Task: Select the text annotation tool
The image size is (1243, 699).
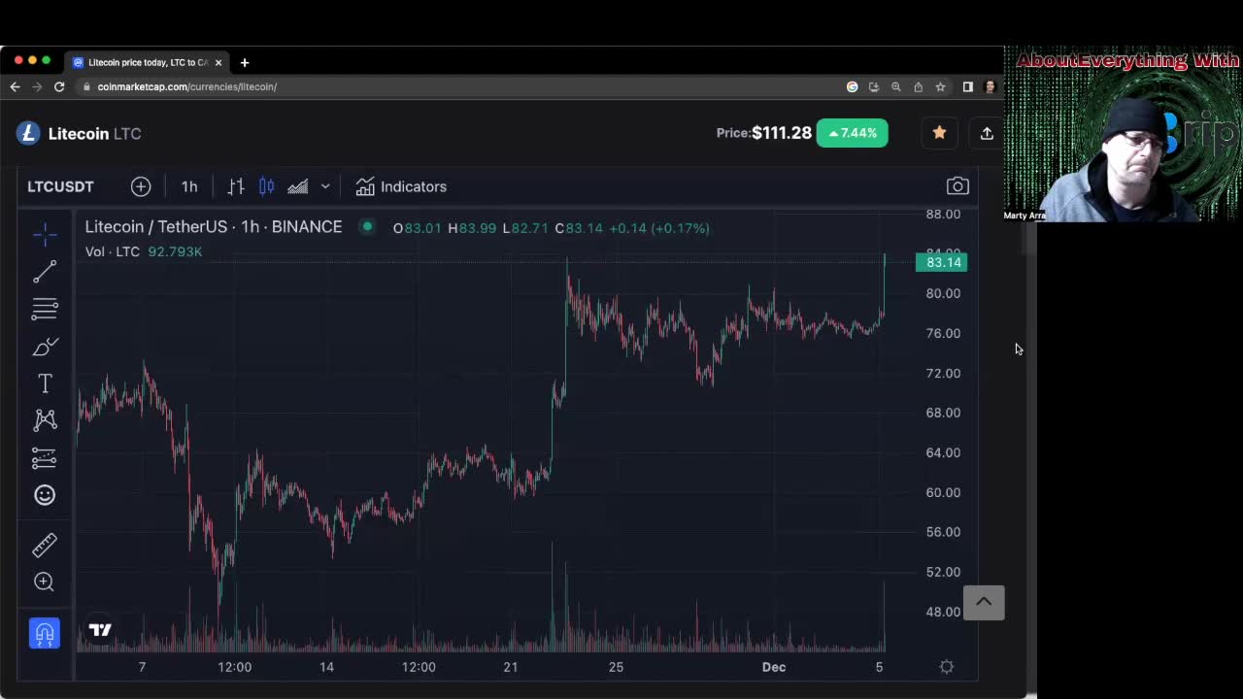Action: click(x=45, y=383)
